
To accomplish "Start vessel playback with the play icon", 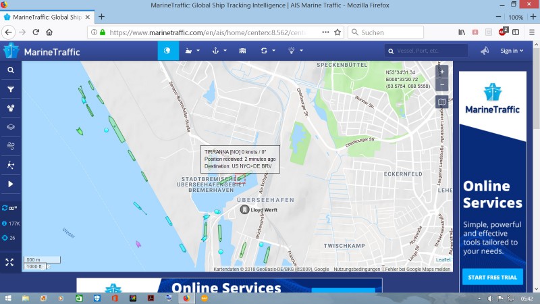I will coord(11,184).
